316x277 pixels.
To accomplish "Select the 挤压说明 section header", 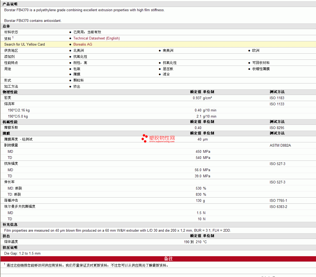I will pyautogui.click(x=10, y=248).
